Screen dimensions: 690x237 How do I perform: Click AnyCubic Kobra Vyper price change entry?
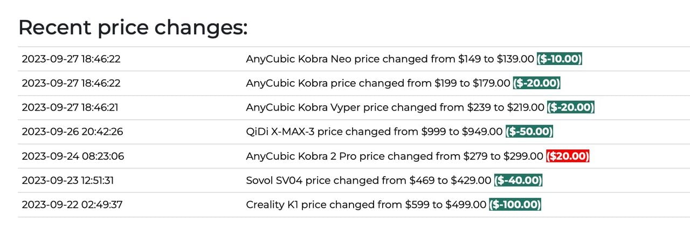coord(395,107)
